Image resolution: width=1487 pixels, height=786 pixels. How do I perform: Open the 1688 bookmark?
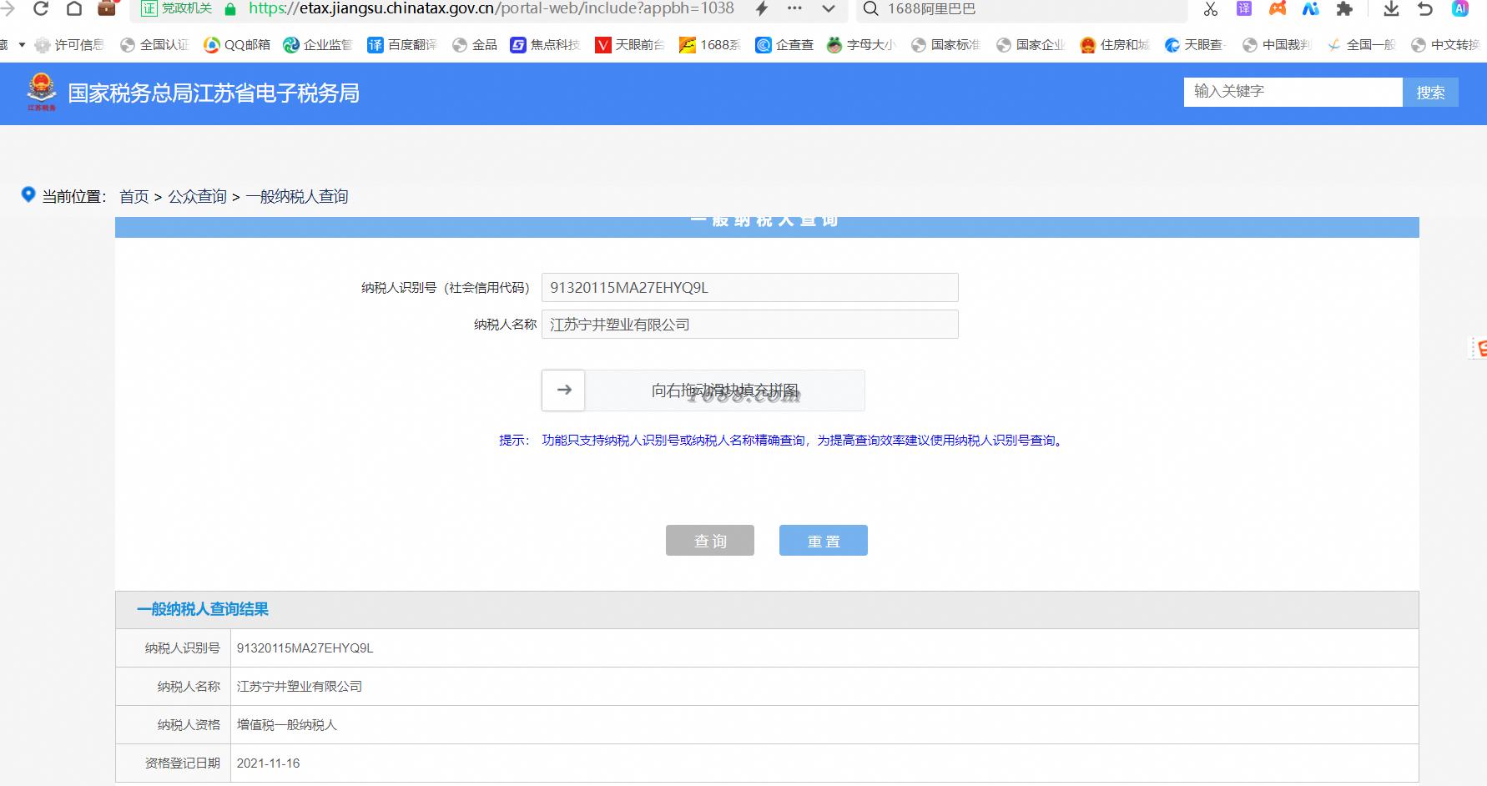(710, 45)
